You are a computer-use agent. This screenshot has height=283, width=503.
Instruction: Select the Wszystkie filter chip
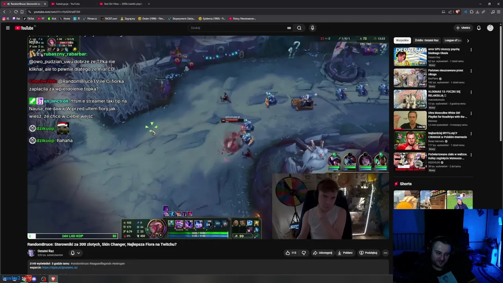tap(402, 40)
